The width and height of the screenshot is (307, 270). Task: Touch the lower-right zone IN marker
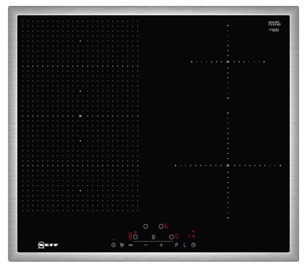point(228,165)
